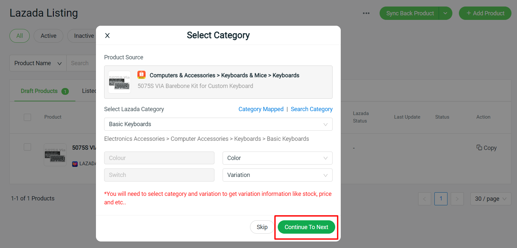Open the 30 / page size selector

(490, 199)
